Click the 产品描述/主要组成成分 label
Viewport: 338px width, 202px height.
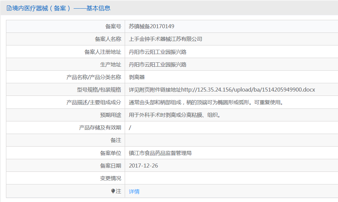(x=94, y=102)
